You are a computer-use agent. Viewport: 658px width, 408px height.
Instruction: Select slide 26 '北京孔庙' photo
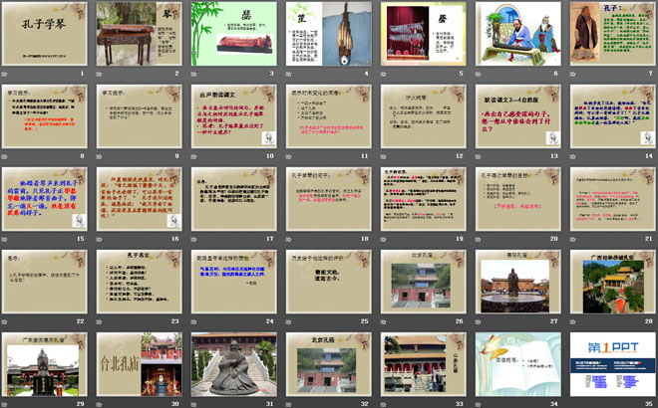pyautogui.click(x=424, y=282)
